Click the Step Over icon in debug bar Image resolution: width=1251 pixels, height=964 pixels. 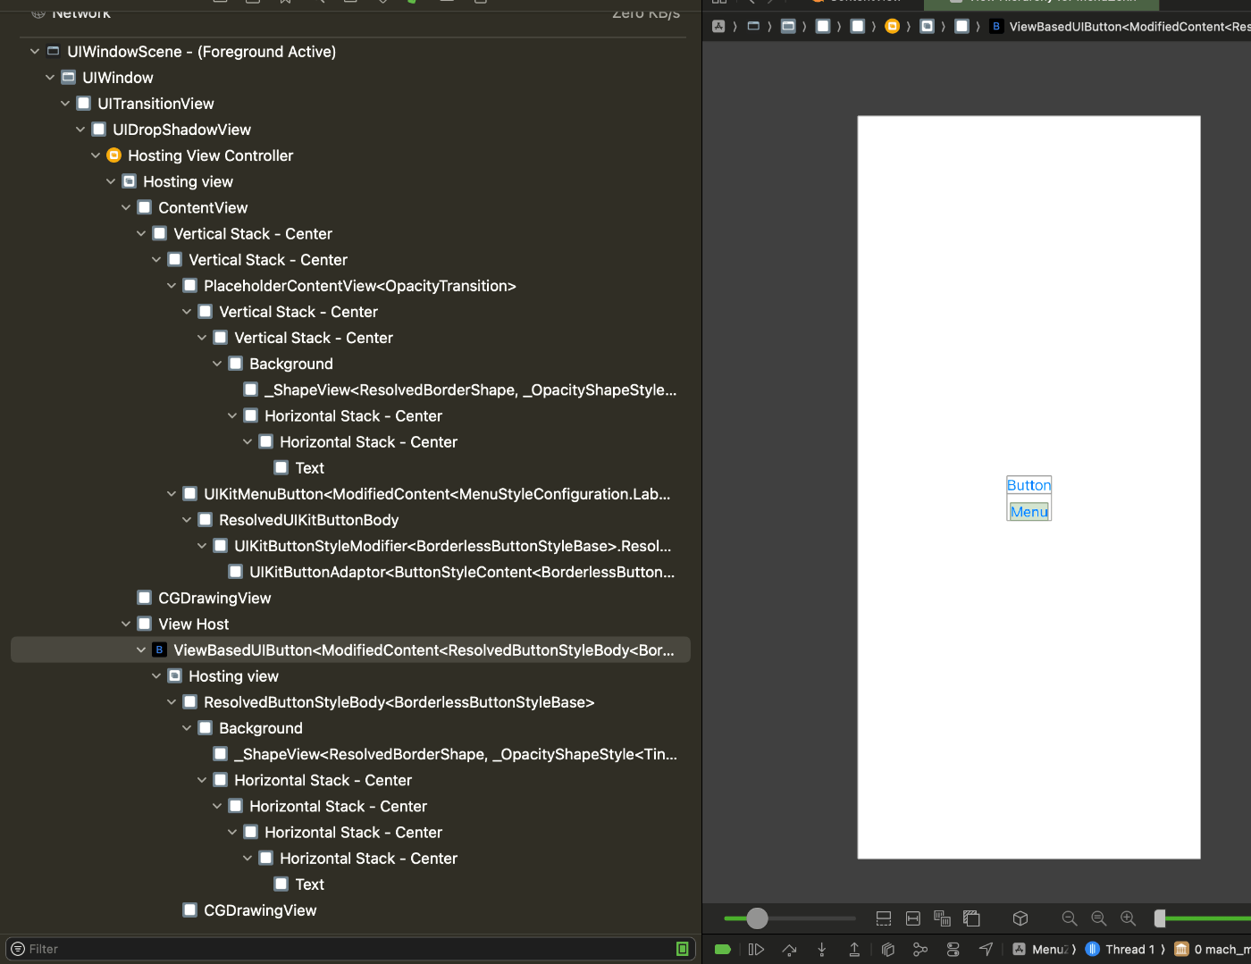789,949
